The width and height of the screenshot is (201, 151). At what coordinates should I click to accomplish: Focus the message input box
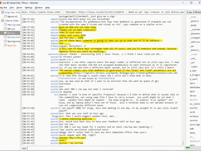104,148
